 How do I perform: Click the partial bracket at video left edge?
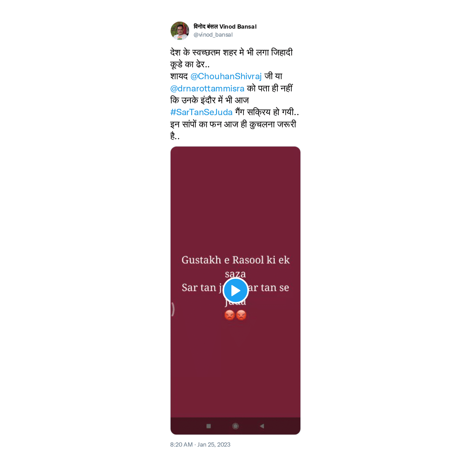pyautogui.click(x=173, y=309)
